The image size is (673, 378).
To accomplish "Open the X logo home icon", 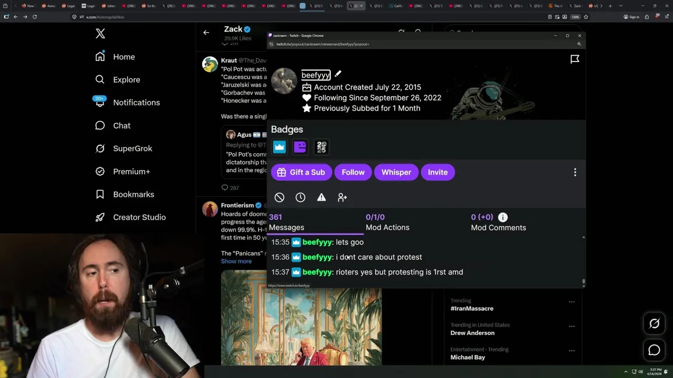I will click(100, 34).
